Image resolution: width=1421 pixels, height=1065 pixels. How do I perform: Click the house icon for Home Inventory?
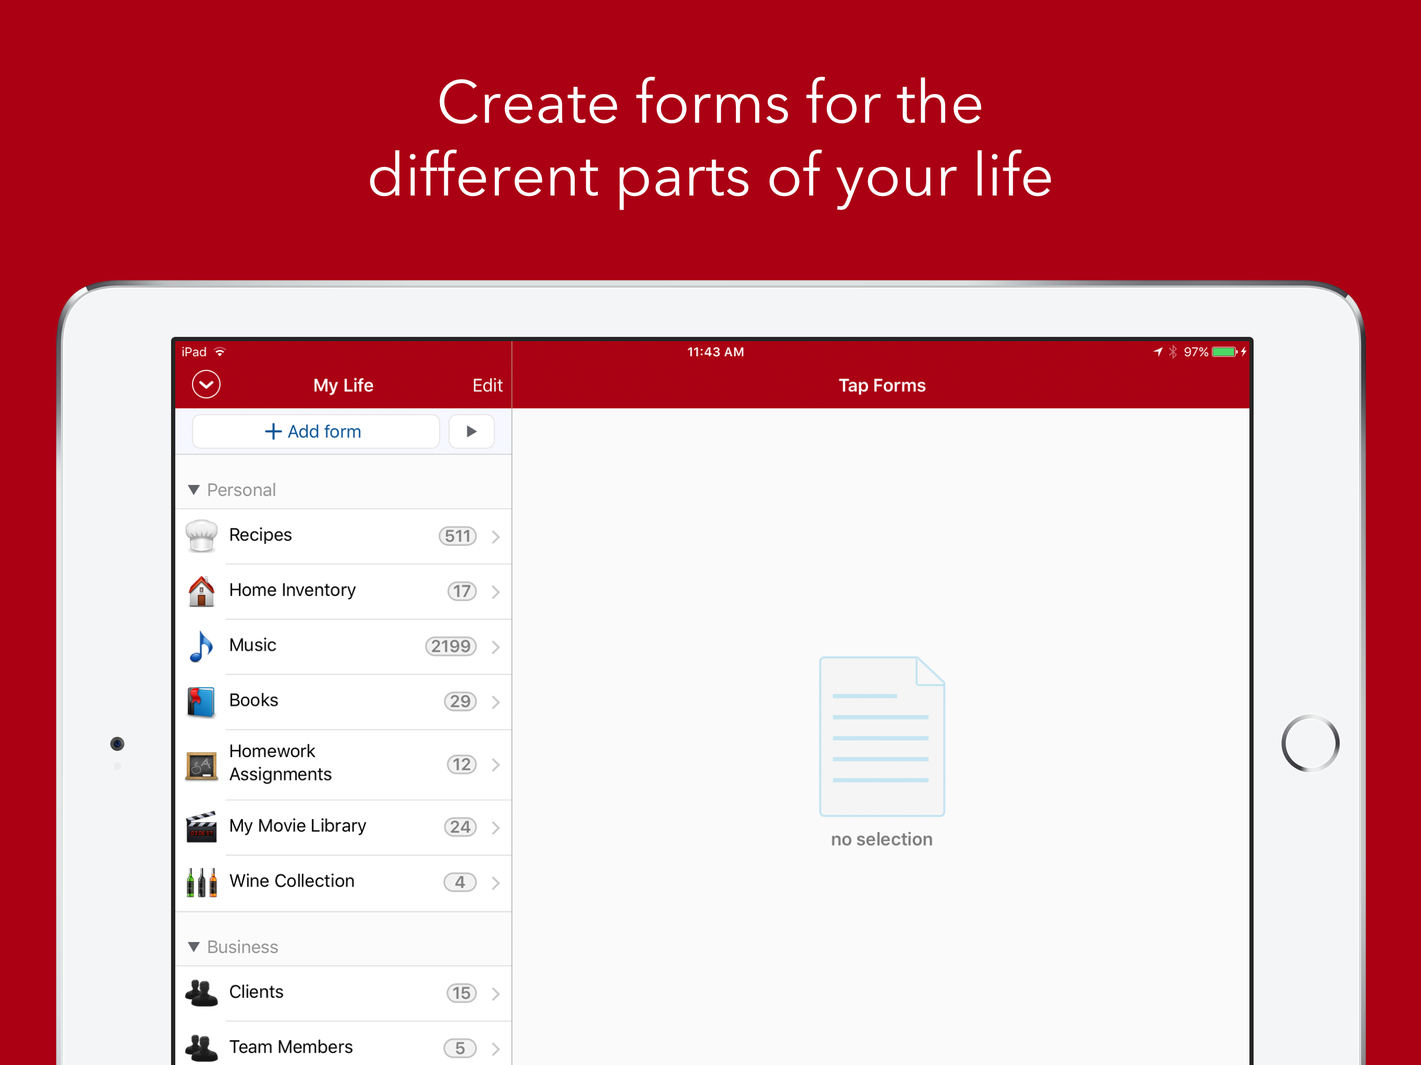point(201,591)
